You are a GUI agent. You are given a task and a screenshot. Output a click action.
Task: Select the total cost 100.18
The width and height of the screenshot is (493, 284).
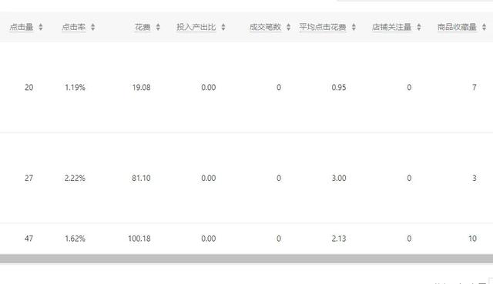[x=139, y=239]
